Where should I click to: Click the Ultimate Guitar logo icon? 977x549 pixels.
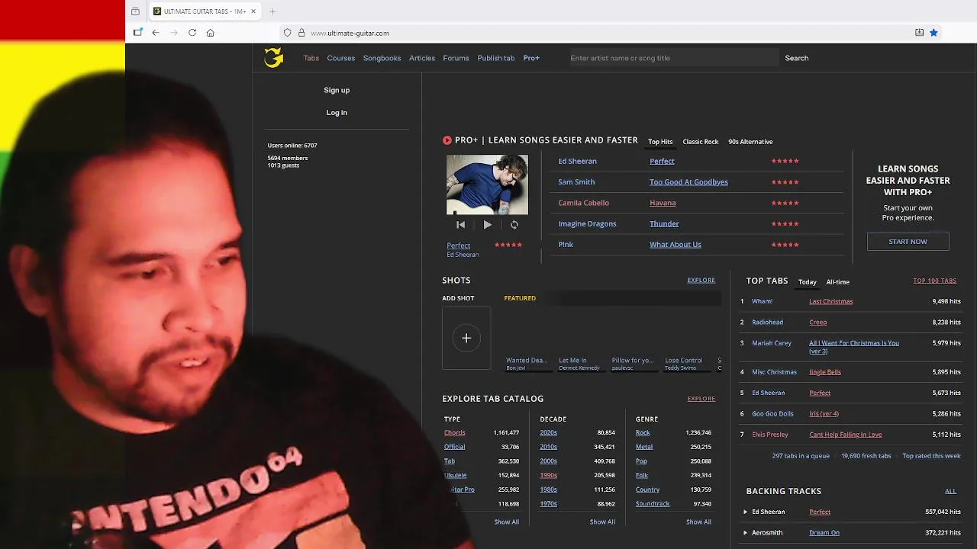click(274, 57)
